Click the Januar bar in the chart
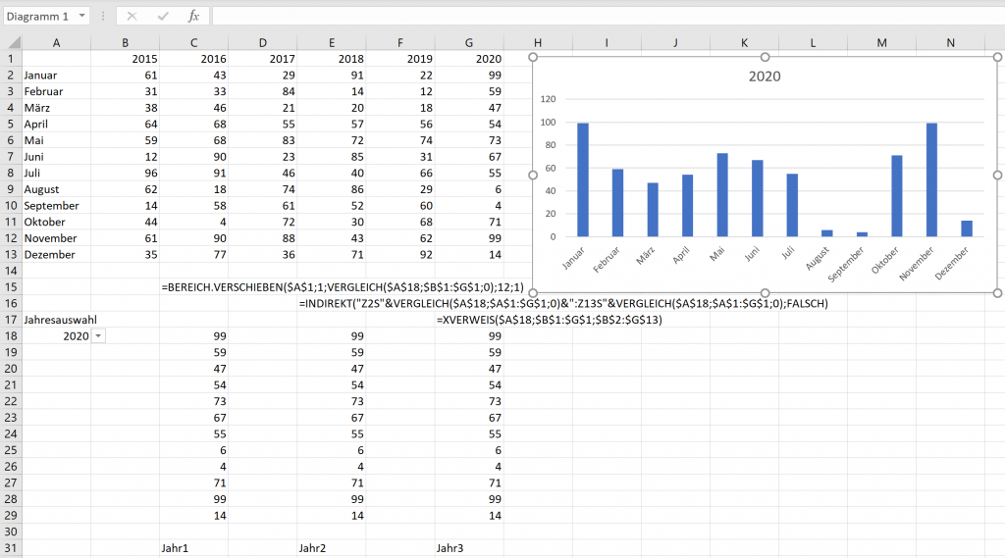 (583, 179)
